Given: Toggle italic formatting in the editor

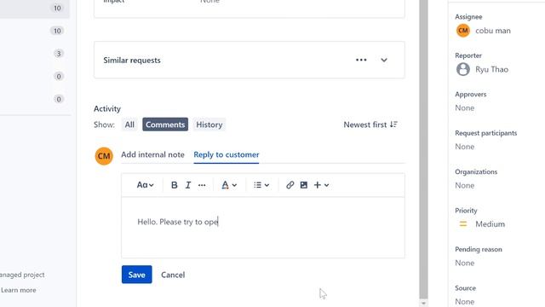Looking at the screenshot, I should click(188, 185).
